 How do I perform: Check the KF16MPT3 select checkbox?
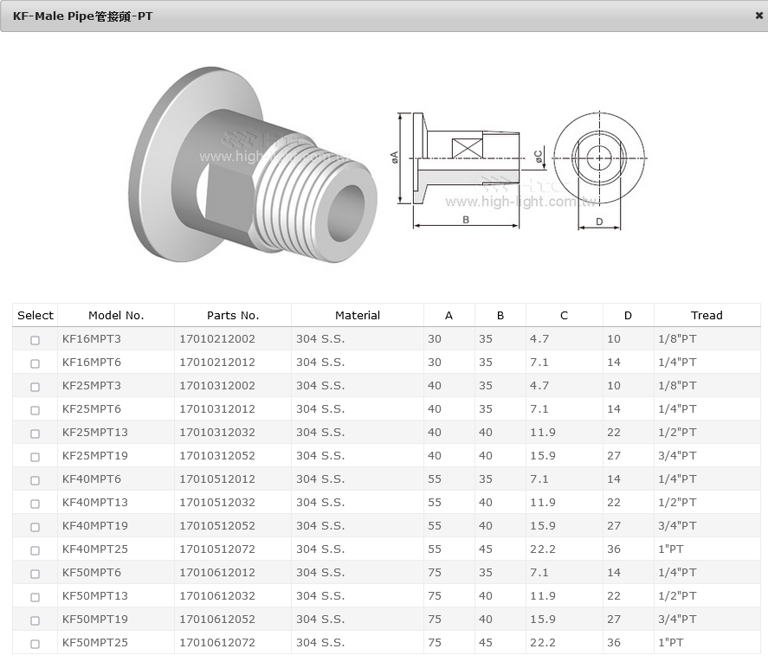tap(35, 340)
